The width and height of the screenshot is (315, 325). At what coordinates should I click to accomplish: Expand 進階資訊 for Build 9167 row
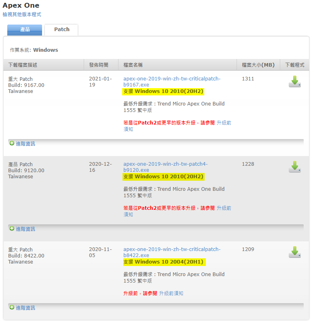[25, 144]
